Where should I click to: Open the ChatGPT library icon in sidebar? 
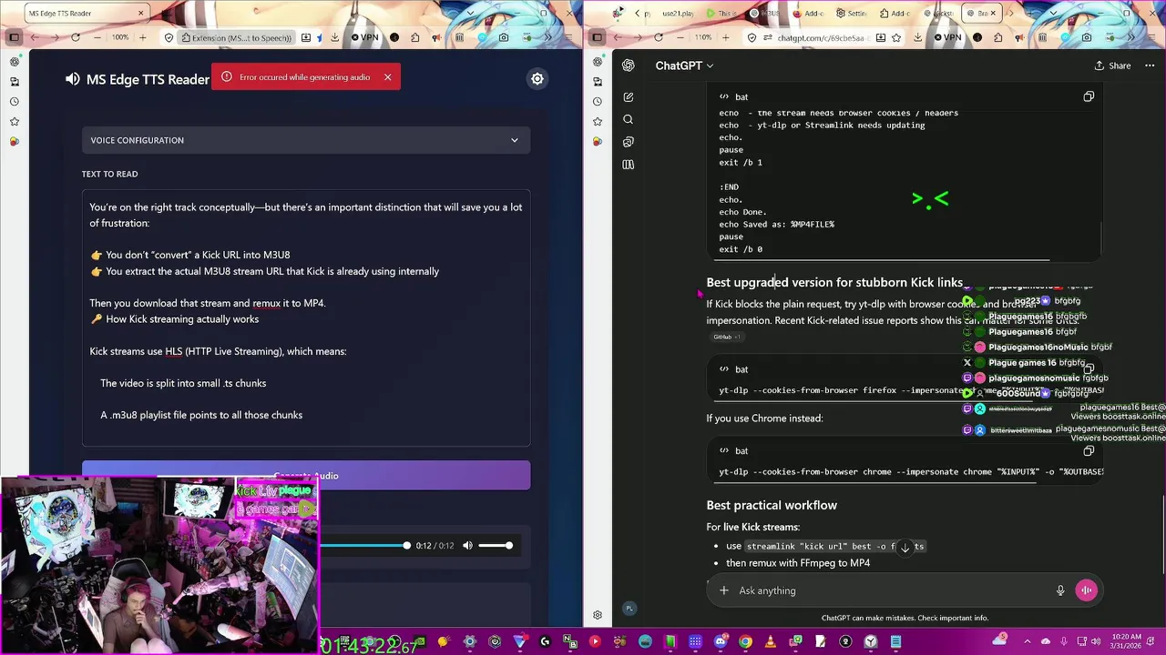[628, 165]
